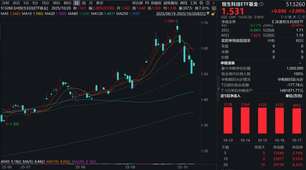Open the 画线 drawing tools

(184, 3)
